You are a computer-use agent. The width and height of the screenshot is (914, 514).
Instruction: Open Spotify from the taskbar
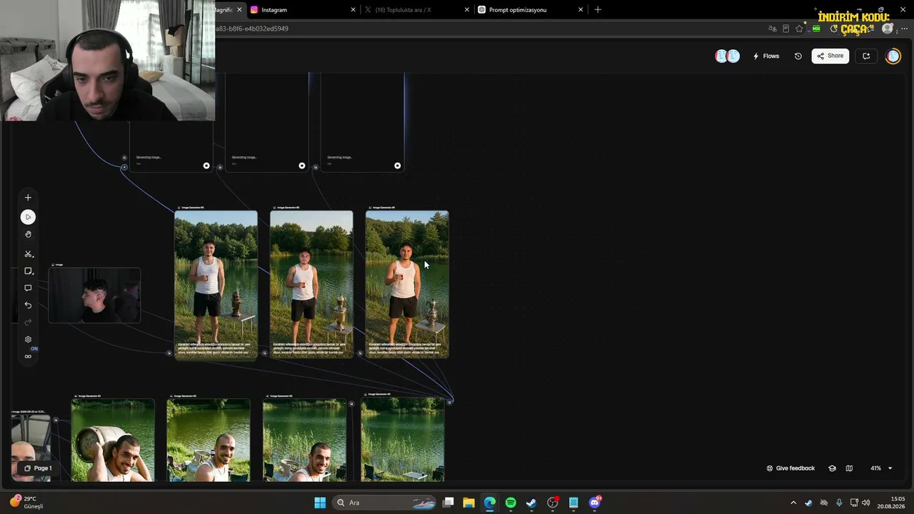pyautogui.click(x=511, y=503)
